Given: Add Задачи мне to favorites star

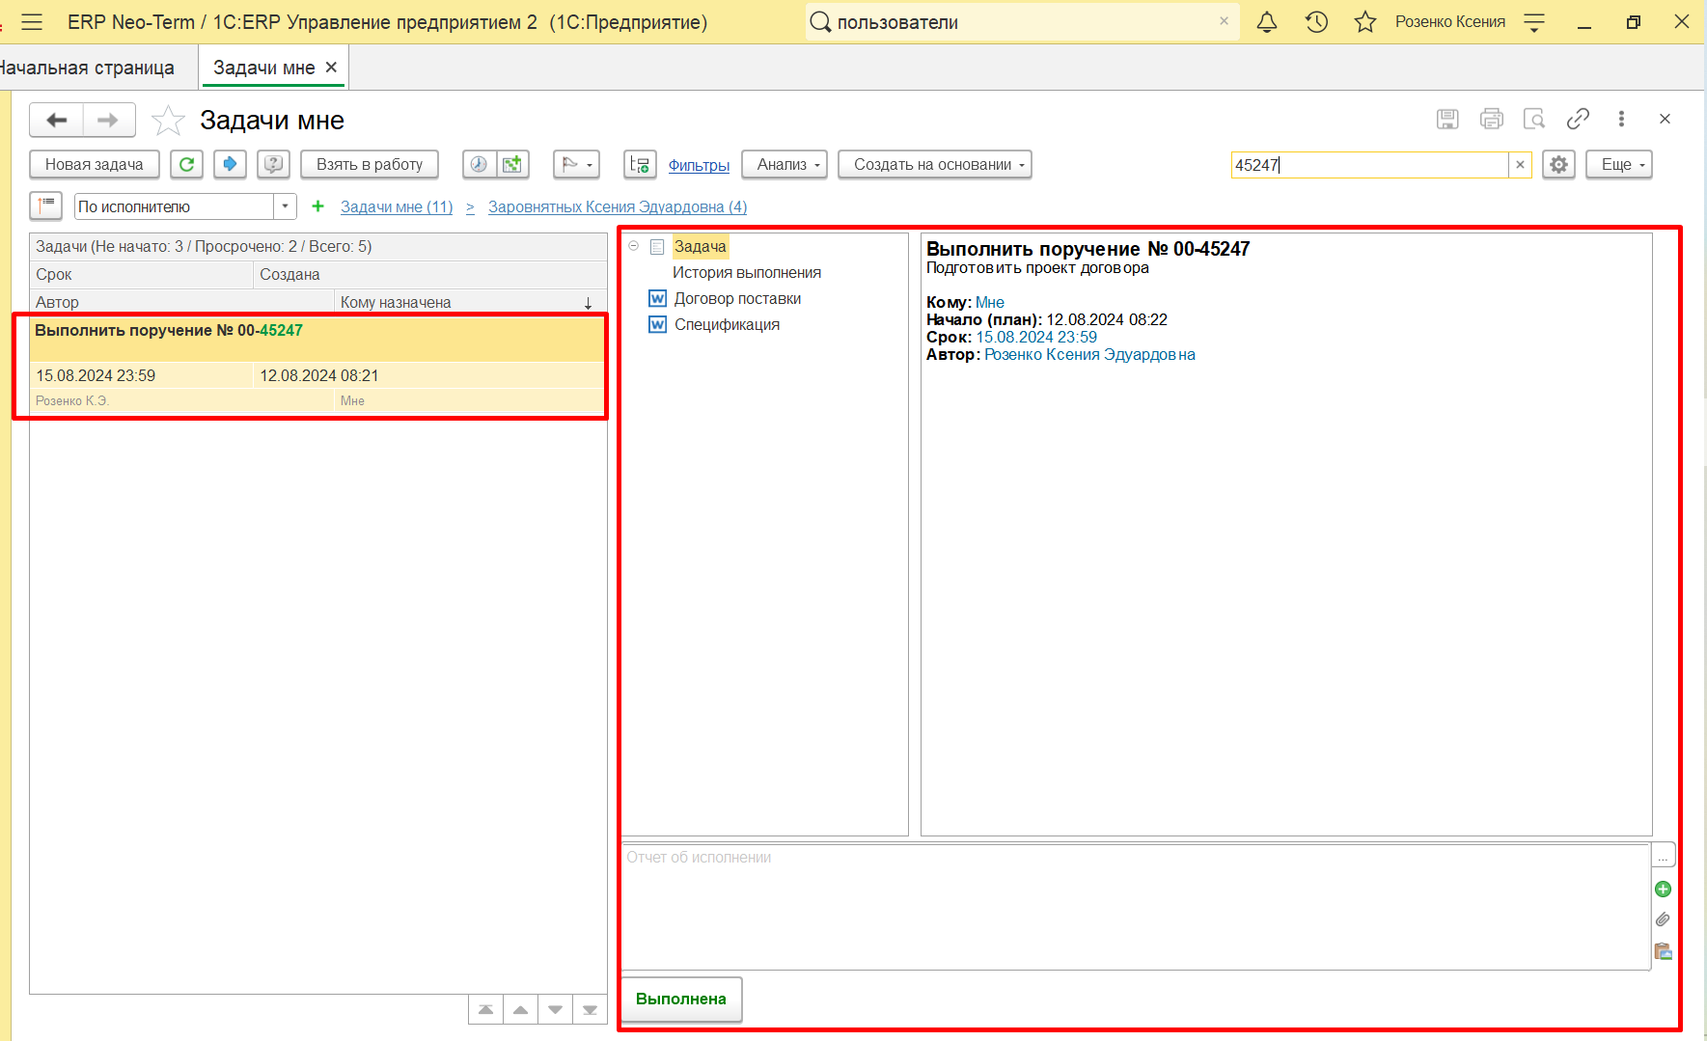Looking at the screenshot, I should 168,121.
